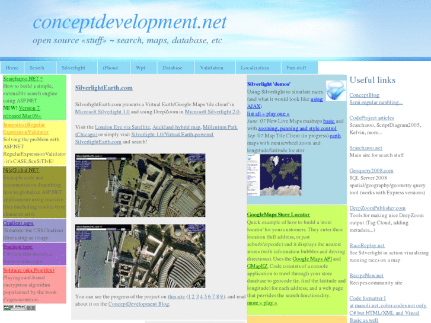Open the 'this site' progress link
Viewport: 431px width, 323px height.
pyautogui.click(x=176, y=297)
